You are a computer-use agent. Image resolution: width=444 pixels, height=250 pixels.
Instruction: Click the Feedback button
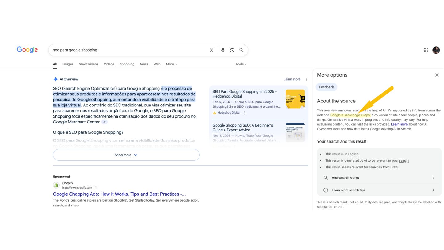[x=327, y=87]
